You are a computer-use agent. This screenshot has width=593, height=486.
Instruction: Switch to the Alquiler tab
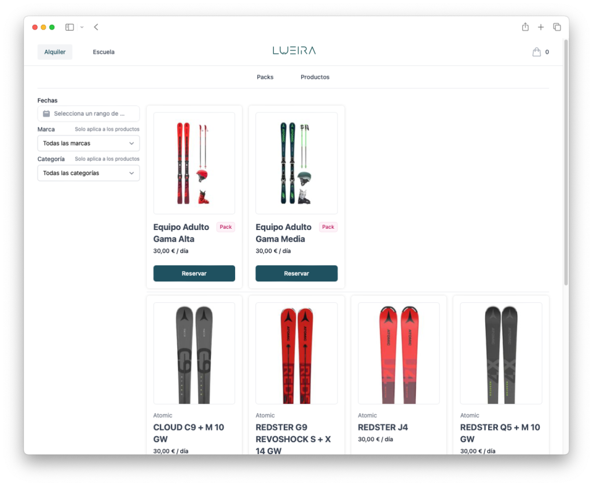(55, 52)
